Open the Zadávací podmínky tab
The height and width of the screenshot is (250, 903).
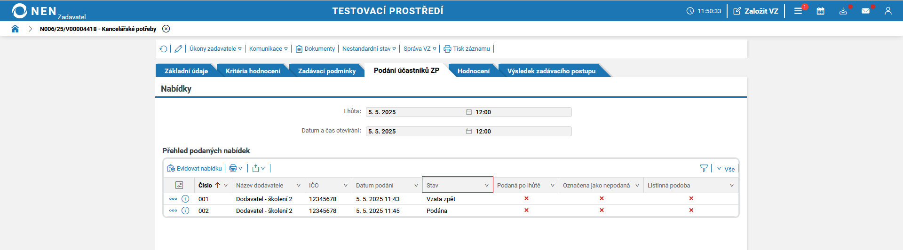click(x=327, y=71)
